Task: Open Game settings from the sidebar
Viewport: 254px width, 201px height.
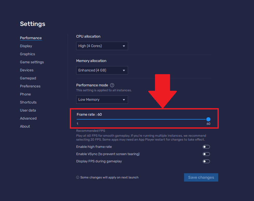Action: pyautogui.click(x=32, y=62)
